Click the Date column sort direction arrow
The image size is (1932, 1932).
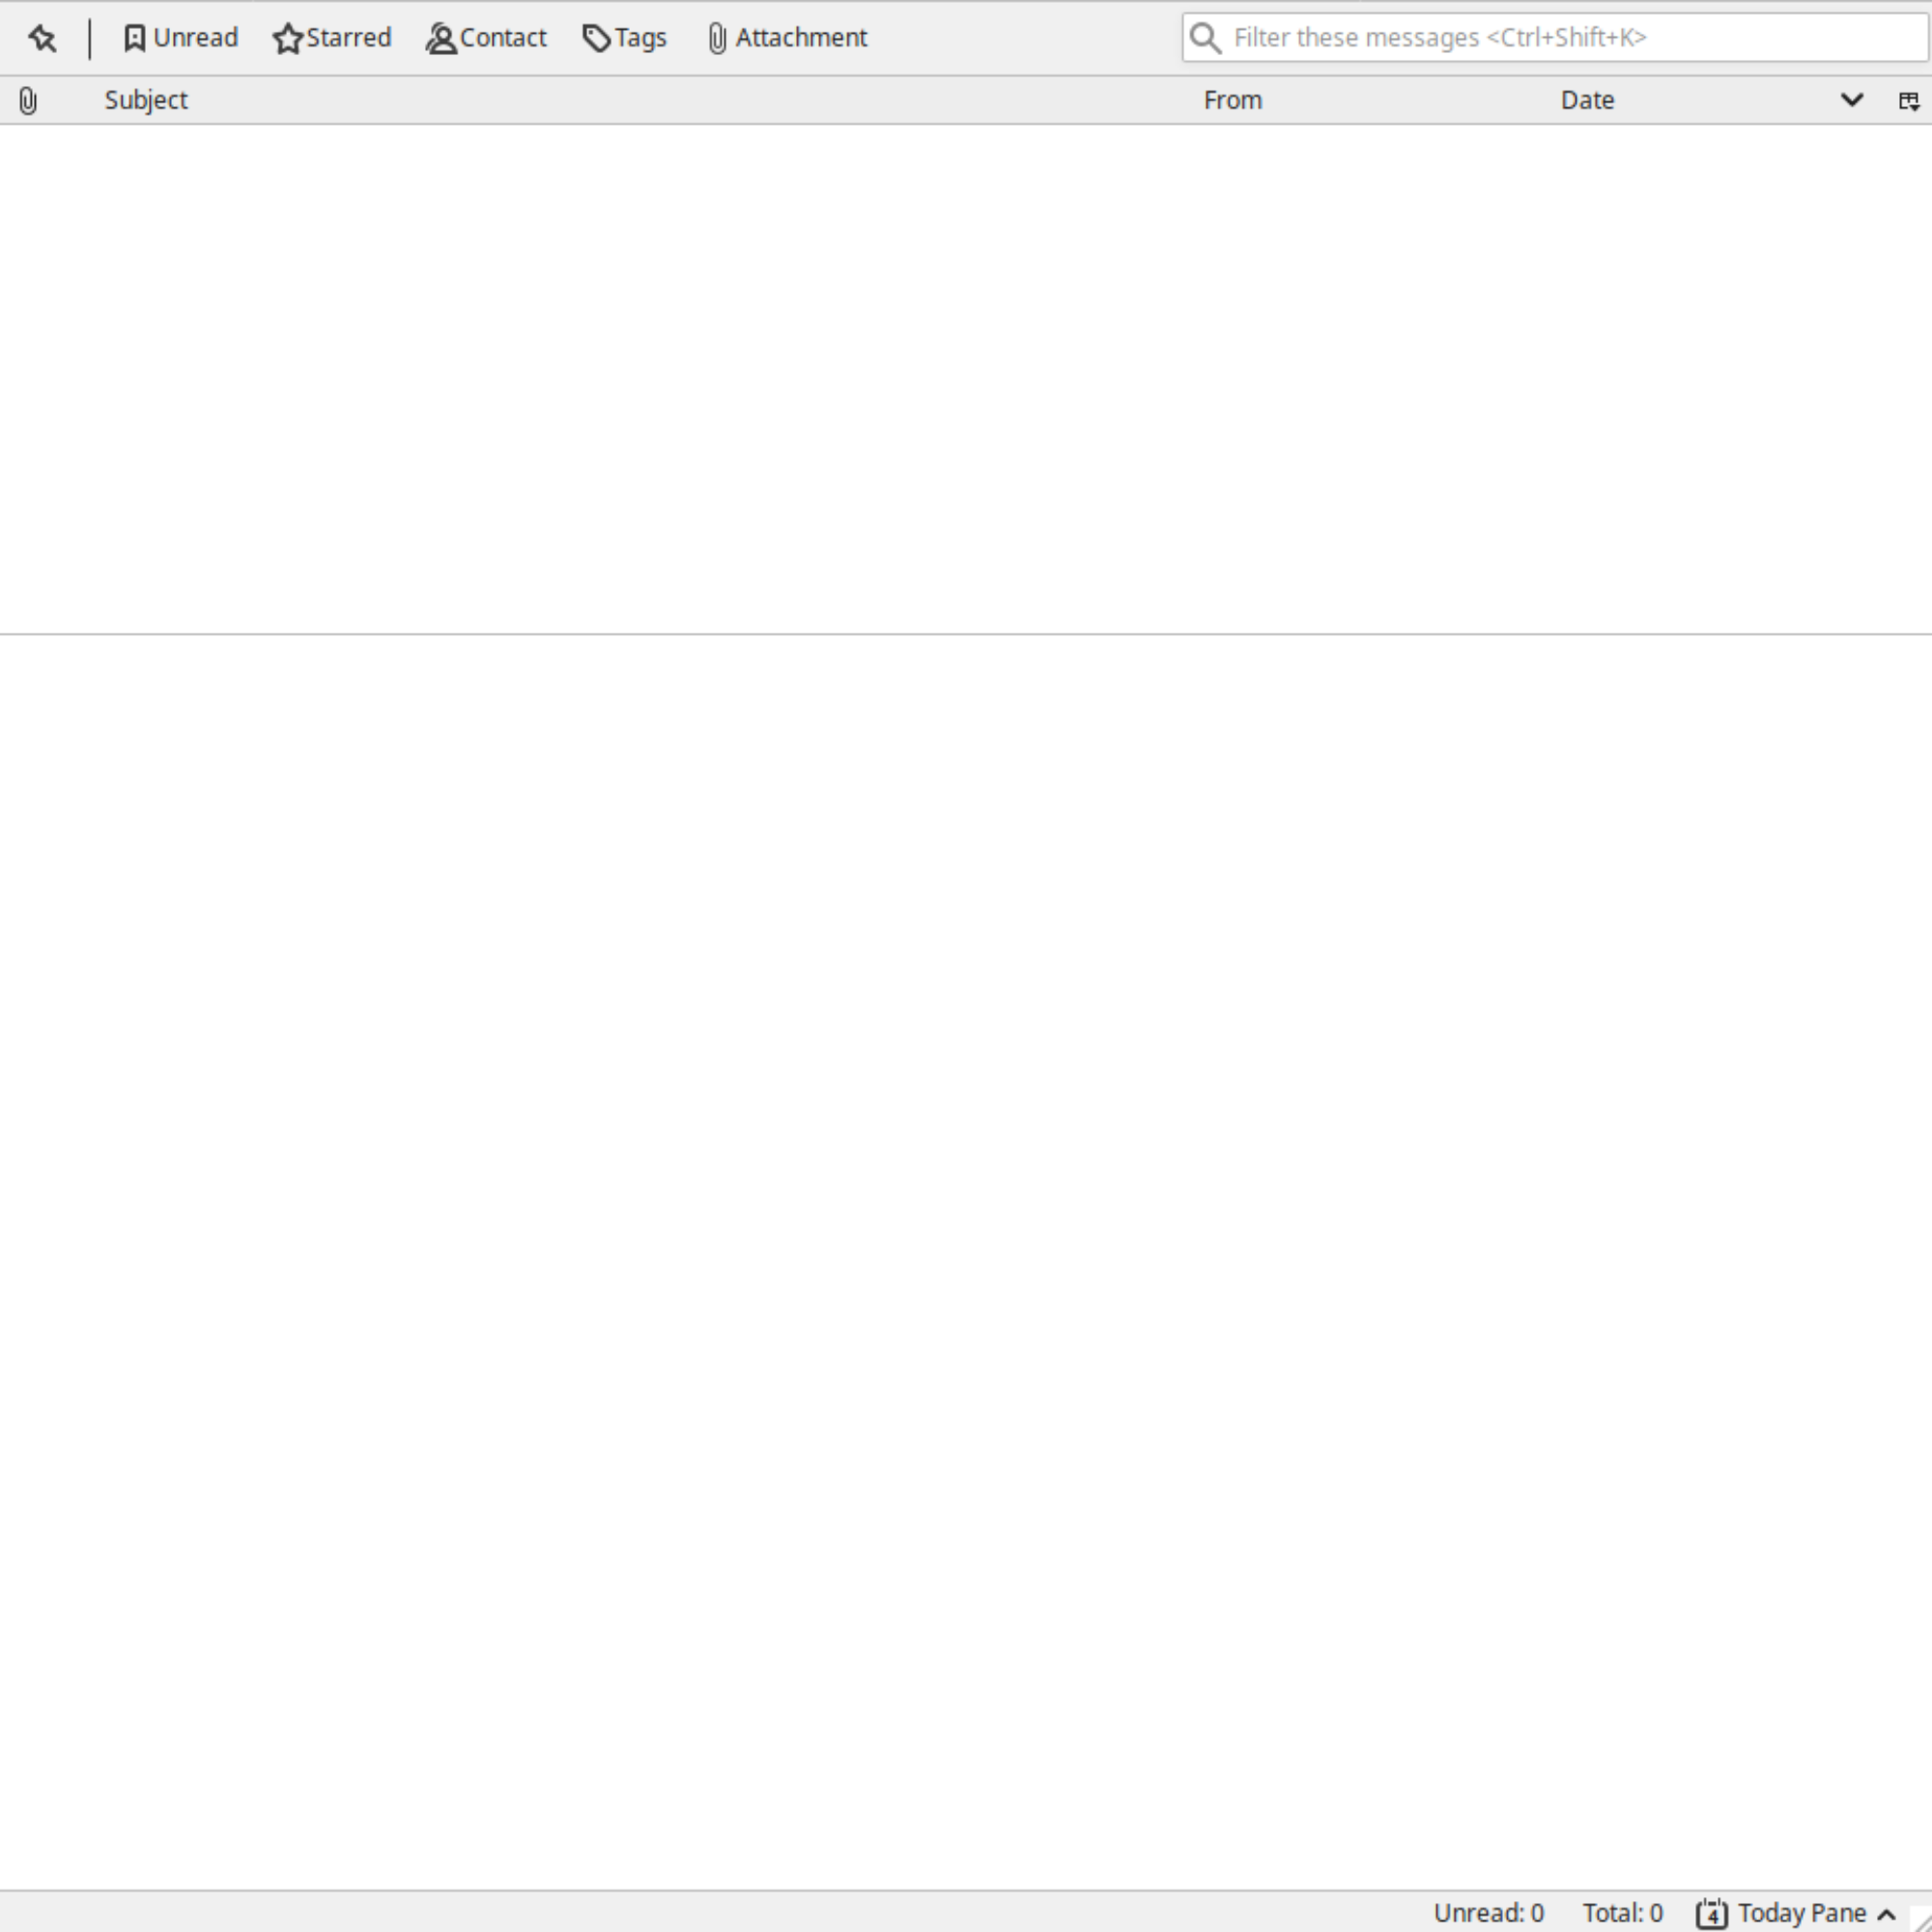coord(1852,100)
